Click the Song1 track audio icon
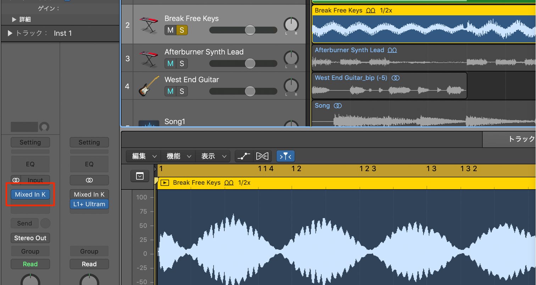Viewport: 536px width, 285px height. pyautogui.click(x=149, y=124)
